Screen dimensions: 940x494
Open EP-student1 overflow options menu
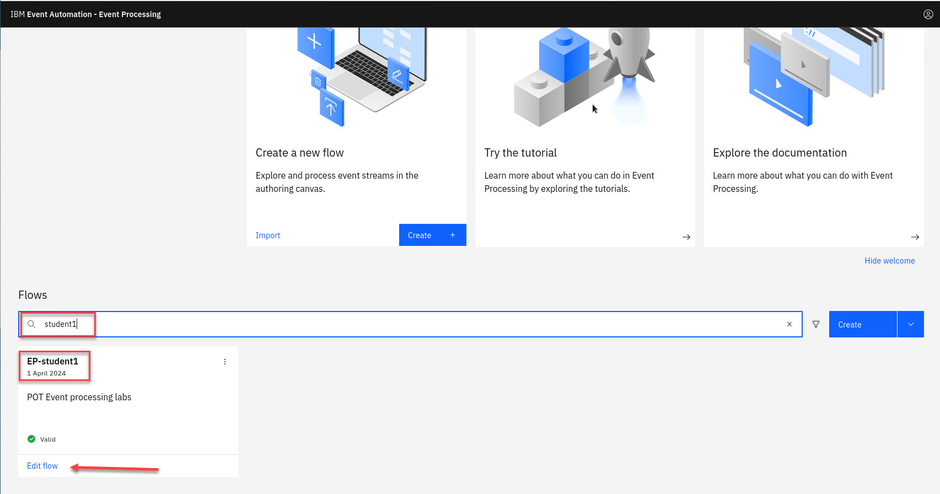(224, 362)
